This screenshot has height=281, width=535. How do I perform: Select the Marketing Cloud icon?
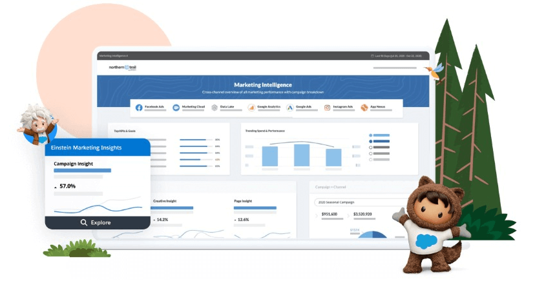point(176,108)
